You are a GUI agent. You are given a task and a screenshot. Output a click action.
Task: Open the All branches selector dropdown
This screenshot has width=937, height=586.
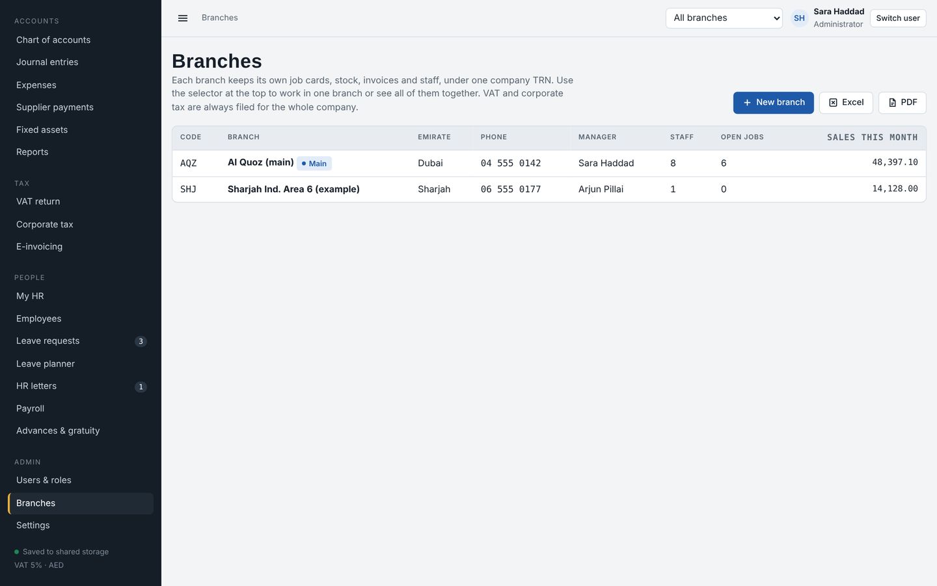724,18
